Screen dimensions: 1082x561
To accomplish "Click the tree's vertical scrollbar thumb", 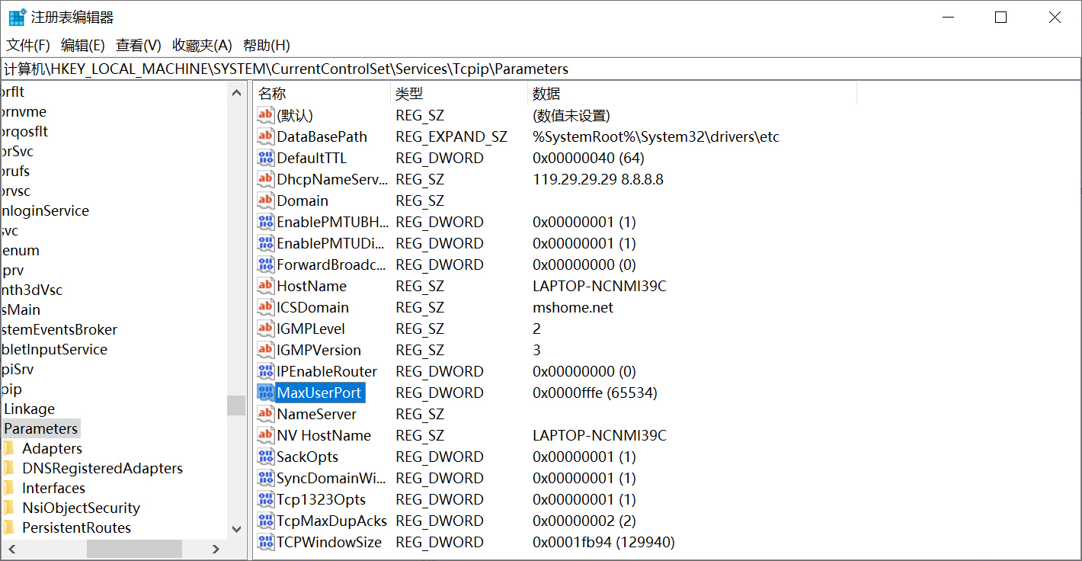I will click(x=236, y=405).
